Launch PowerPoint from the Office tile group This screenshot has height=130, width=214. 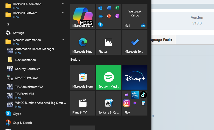(x=109, y=16)
